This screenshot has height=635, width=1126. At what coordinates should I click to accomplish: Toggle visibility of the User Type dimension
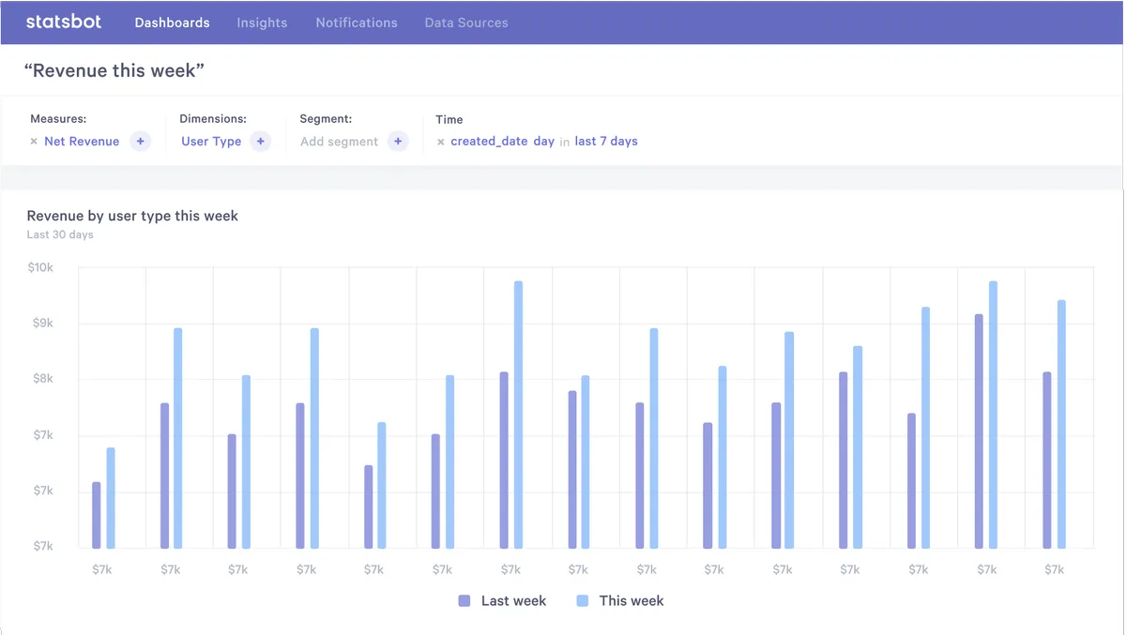tap(210, 141)
